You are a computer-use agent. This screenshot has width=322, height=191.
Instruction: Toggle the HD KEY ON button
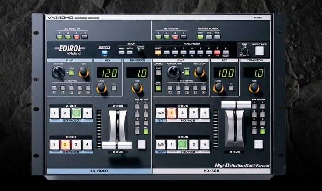tap(231, 88)
